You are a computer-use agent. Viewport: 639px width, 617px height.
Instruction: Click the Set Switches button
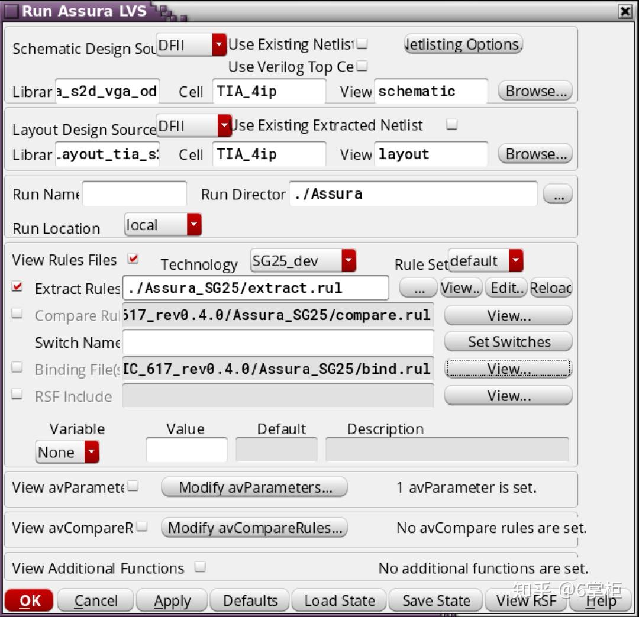click(508, 341)
